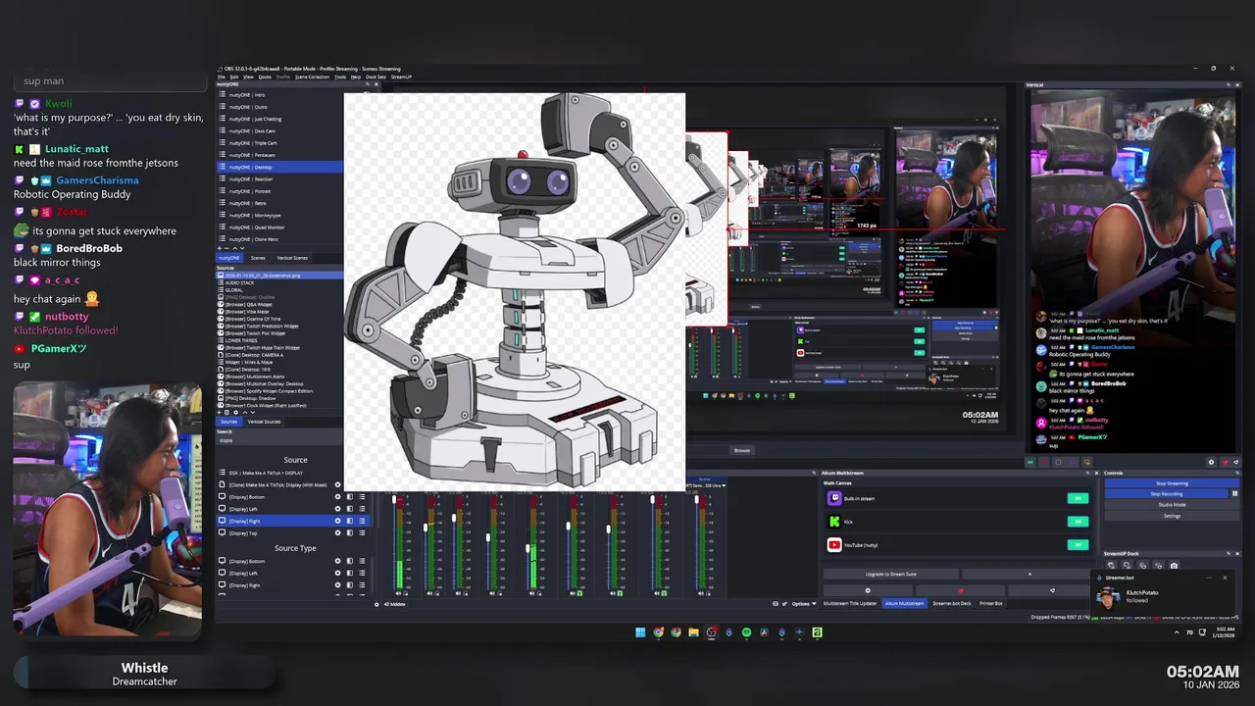Viewport: 1255px width, 706px height.
Task: Open properties gear for [Display] Top
Action: click(x=337, y=532)
